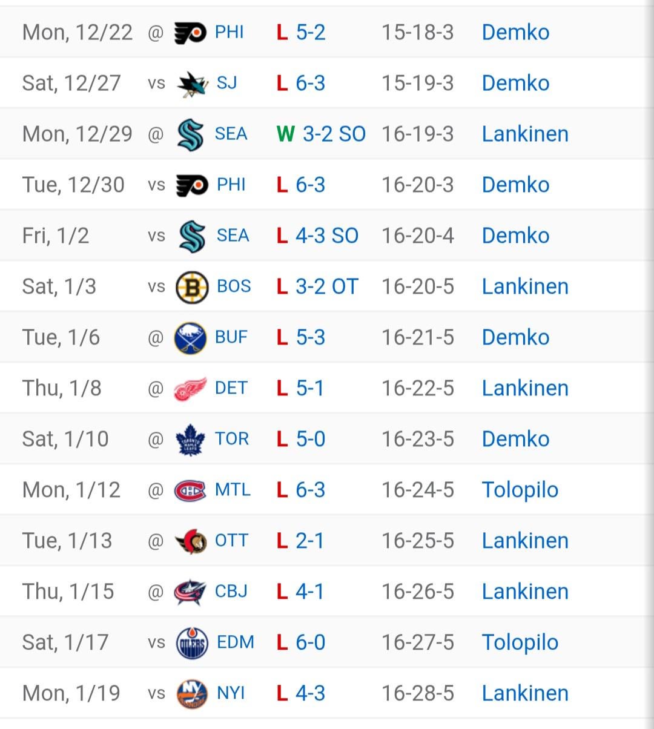Click the Montreal Canadiens logo
Screen dimensions: 654x729
190,490
